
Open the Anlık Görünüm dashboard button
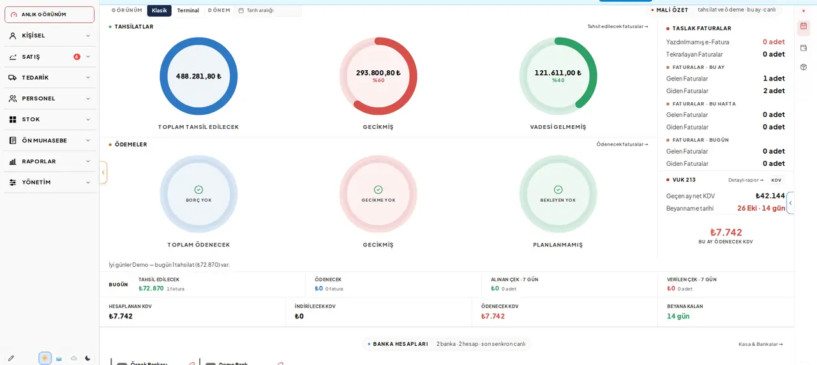coord(49,15)
